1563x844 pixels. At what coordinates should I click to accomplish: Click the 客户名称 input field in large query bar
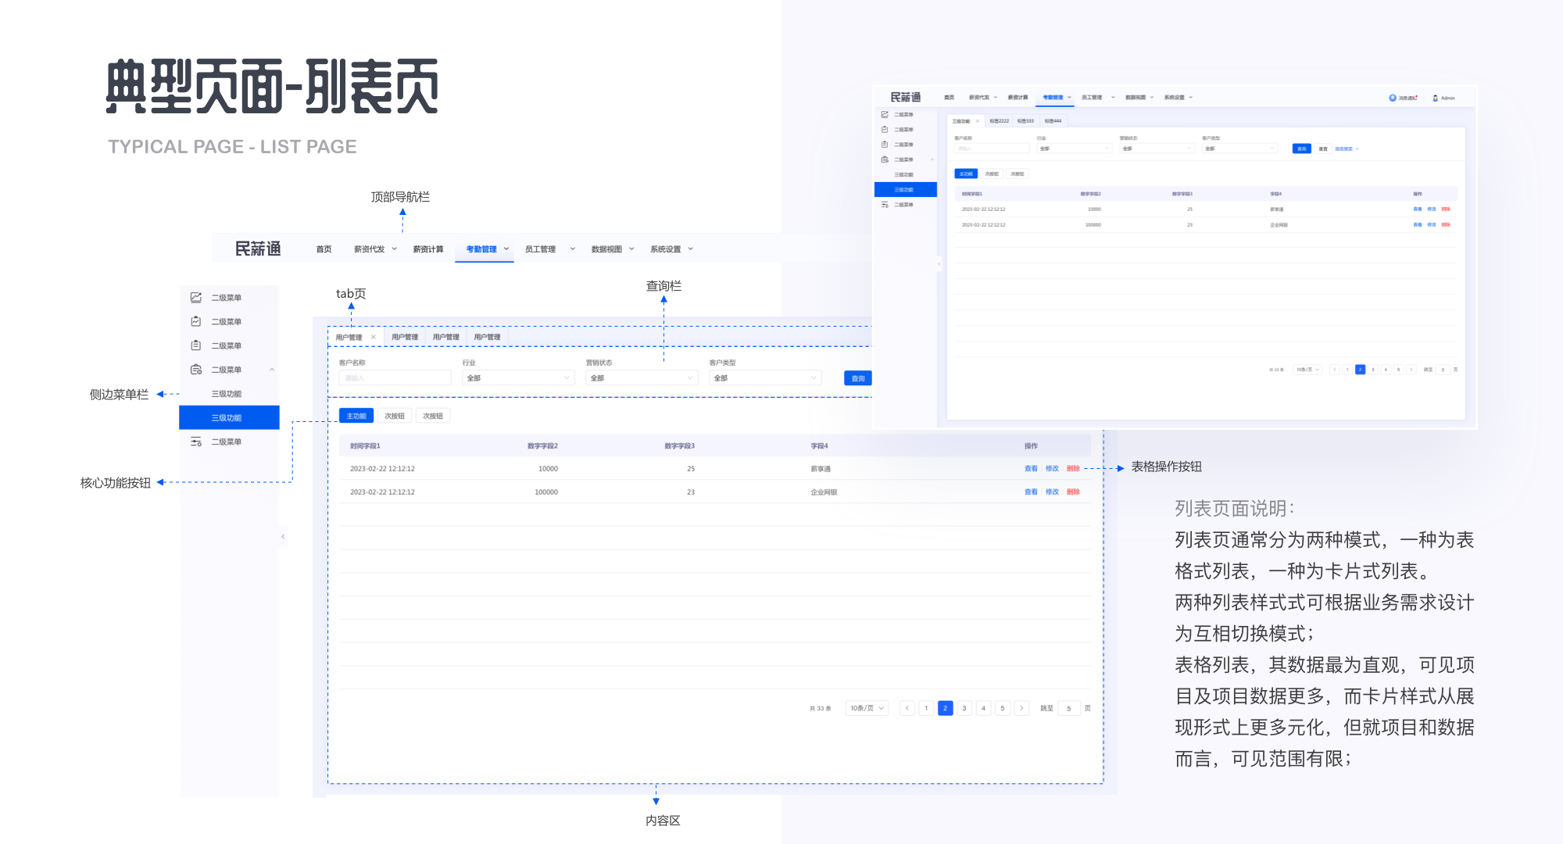pos(395,378)
